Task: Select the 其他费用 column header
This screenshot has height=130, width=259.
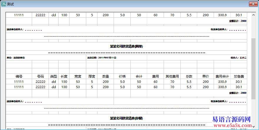Action: click(172, 76)
